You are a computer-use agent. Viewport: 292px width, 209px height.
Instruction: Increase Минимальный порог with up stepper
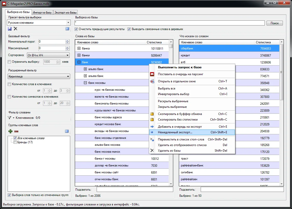point(67,41)
